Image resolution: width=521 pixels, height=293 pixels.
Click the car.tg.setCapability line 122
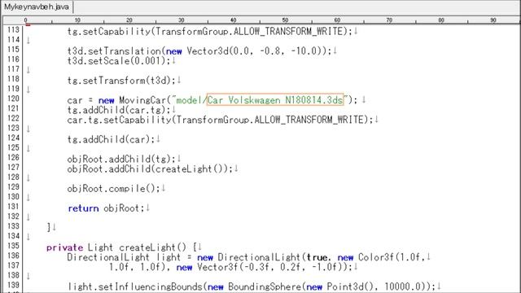tap(220, 120)
